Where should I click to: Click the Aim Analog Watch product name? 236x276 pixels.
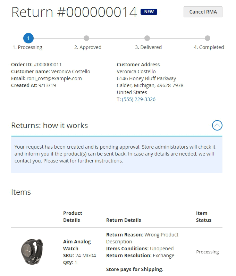tap(77, 245)
